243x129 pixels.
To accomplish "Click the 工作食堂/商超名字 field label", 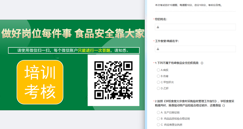I will pos(167,41).
